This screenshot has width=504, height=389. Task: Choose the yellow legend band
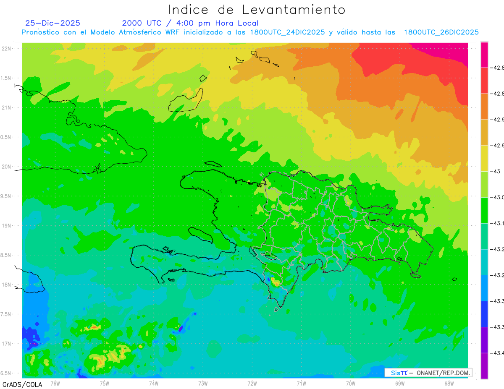click(484, 158)
